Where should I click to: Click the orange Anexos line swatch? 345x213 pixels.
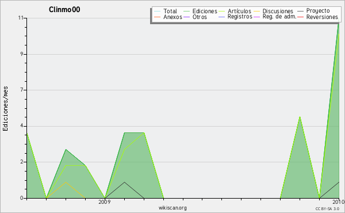[158, 17]
